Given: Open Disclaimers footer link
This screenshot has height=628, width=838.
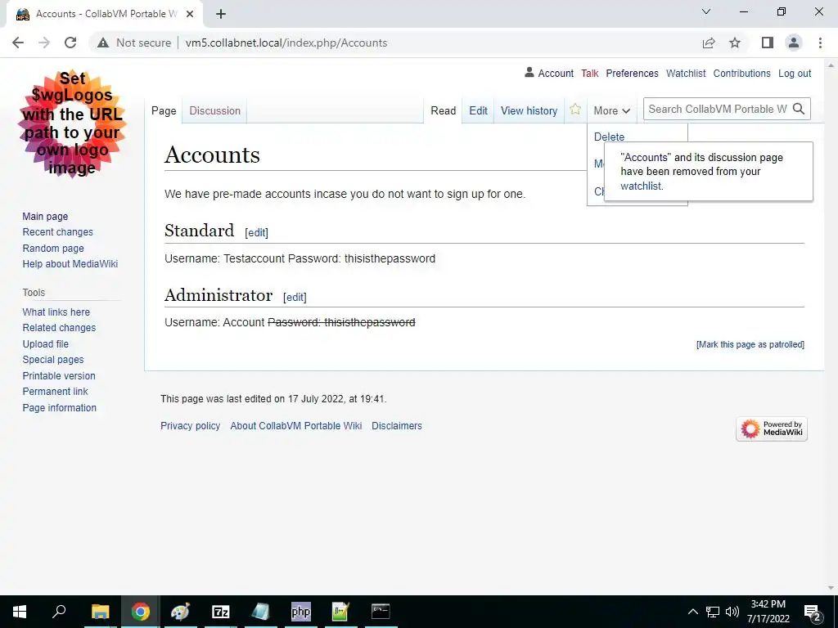Looking at the screenshot, I should pos(397,425).
